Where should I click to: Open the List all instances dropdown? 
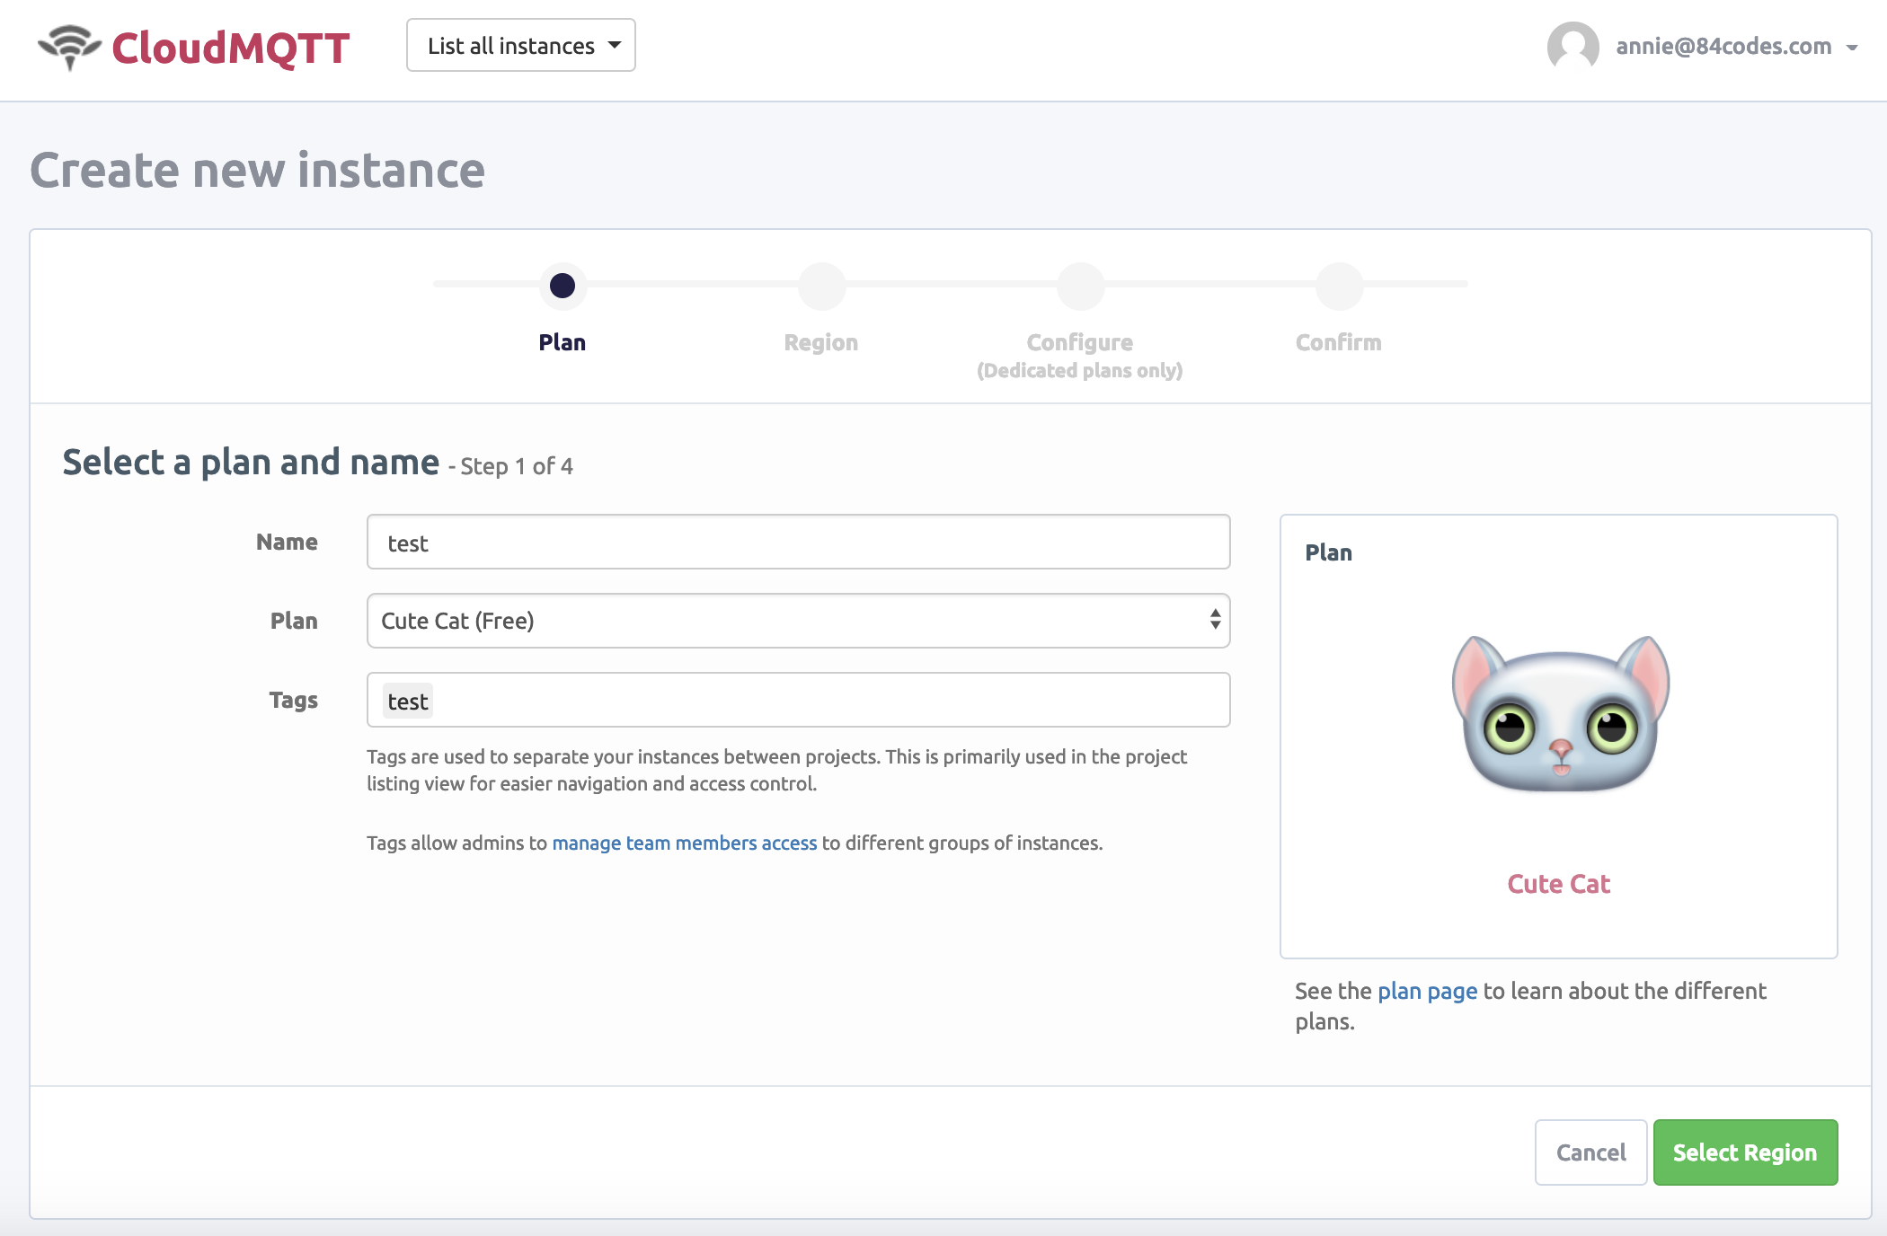520,45
